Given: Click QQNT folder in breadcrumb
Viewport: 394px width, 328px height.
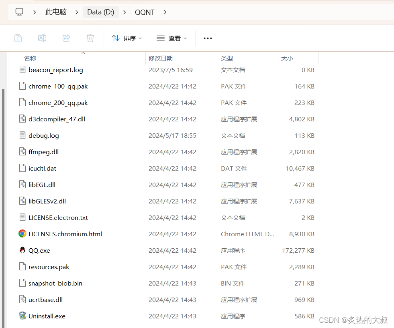Looking at the screenshot, I should click(x=145, y=12).
